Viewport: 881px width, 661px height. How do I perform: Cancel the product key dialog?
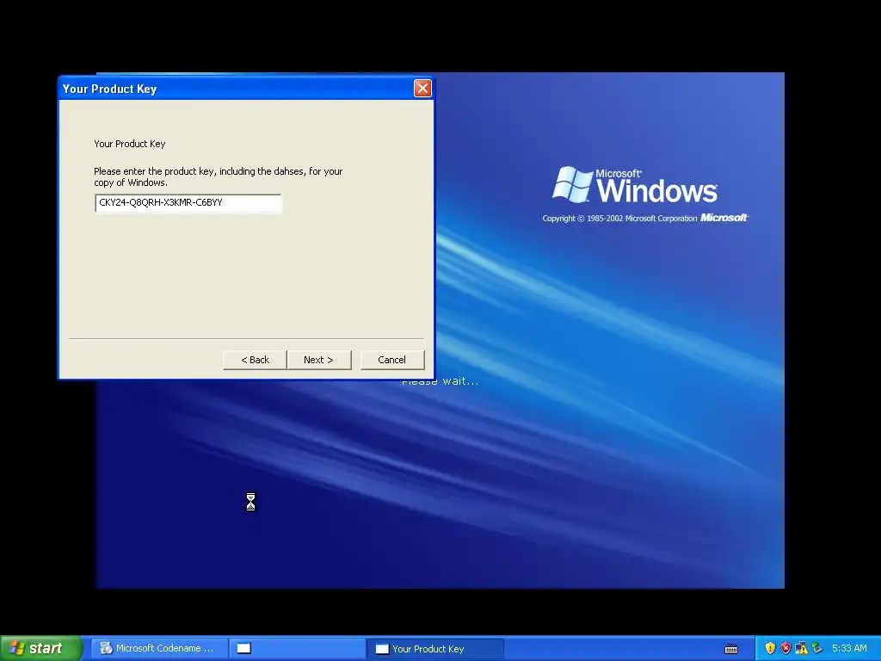(x=392, y=360)
